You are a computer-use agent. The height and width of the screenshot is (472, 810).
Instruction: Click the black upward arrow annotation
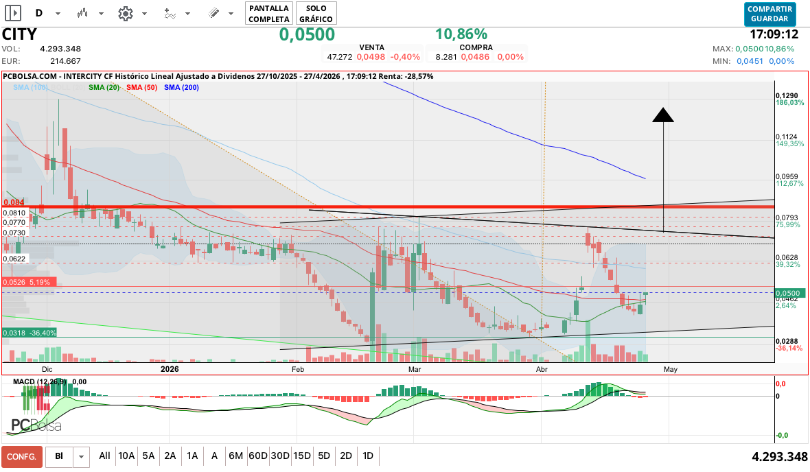coord(663,115)
